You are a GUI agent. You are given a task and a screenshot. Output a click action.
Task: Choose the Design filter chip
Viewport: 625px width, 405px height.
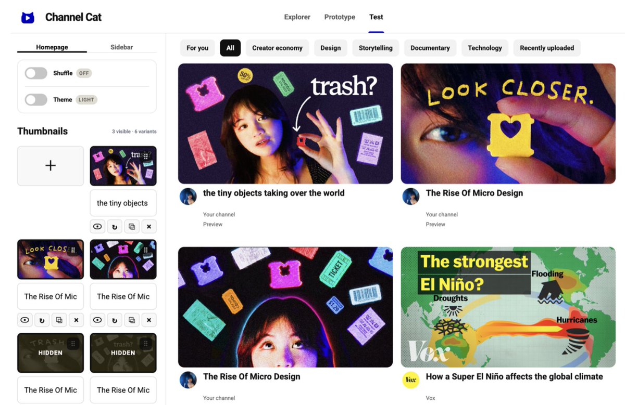point(331,48)
